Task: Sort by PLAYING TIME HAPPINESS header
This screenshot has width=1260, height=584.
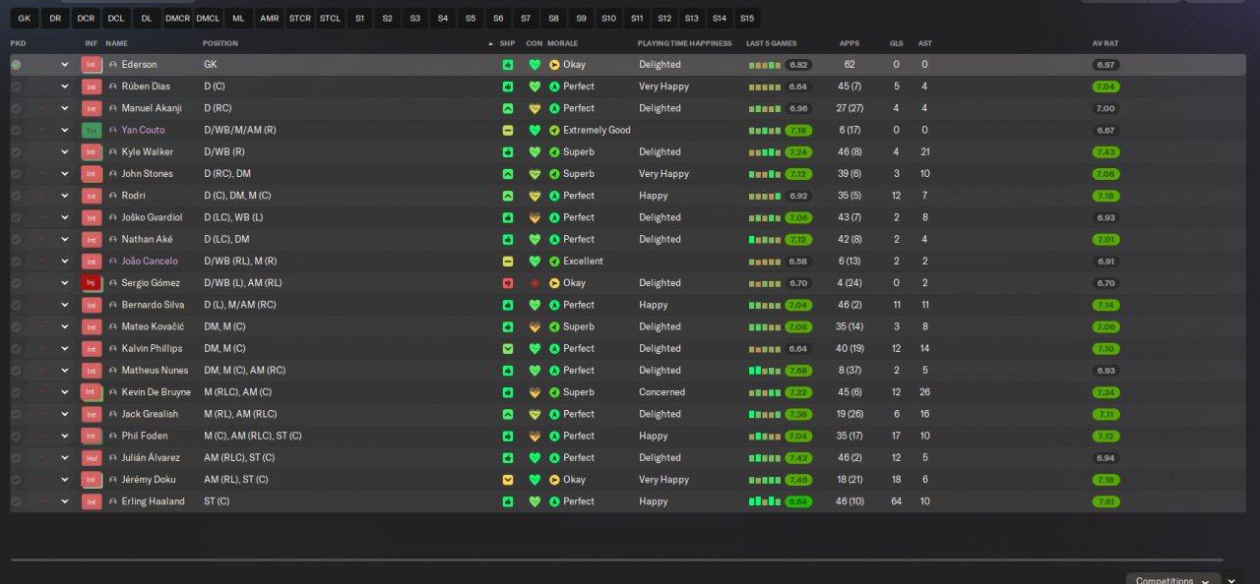Action: [x=685, y=43]
